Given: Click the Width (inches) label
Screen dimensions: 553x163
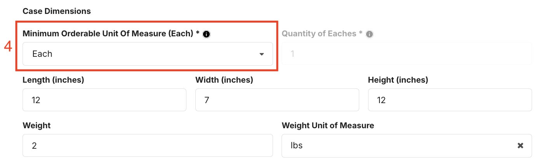Looking at the screenshot, I should [224, 80].
